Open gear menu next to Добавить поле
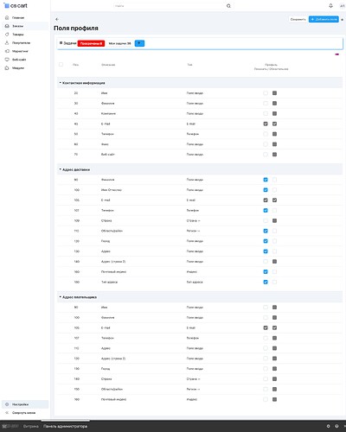Screen dimensions: 346x432 coord(343,20)
